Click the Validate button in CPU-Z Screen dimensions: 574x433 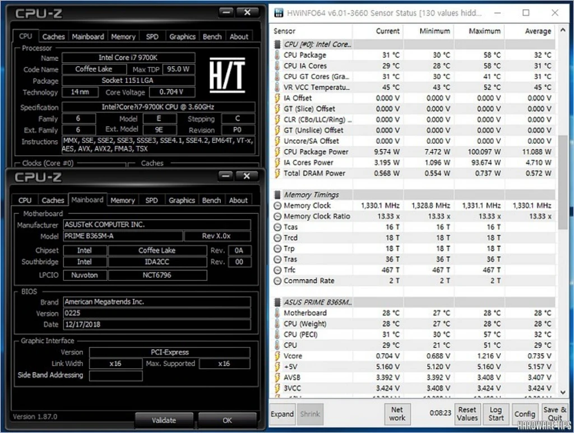(164, 420)
